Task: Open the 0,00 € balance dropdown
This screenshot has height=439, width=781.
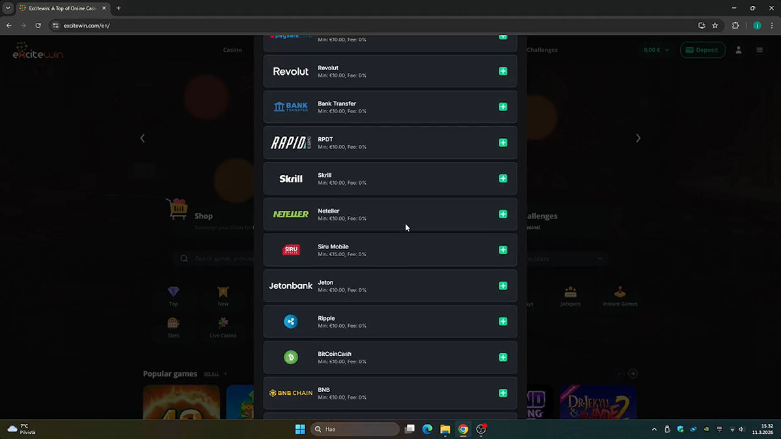Action: tap(656, 50)
